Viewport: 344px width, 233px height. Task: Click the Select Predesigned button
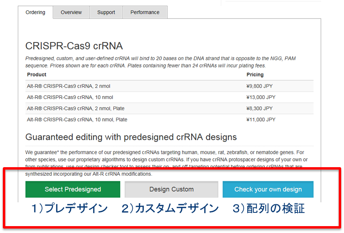pyautogui.click(x=73, y=189)
